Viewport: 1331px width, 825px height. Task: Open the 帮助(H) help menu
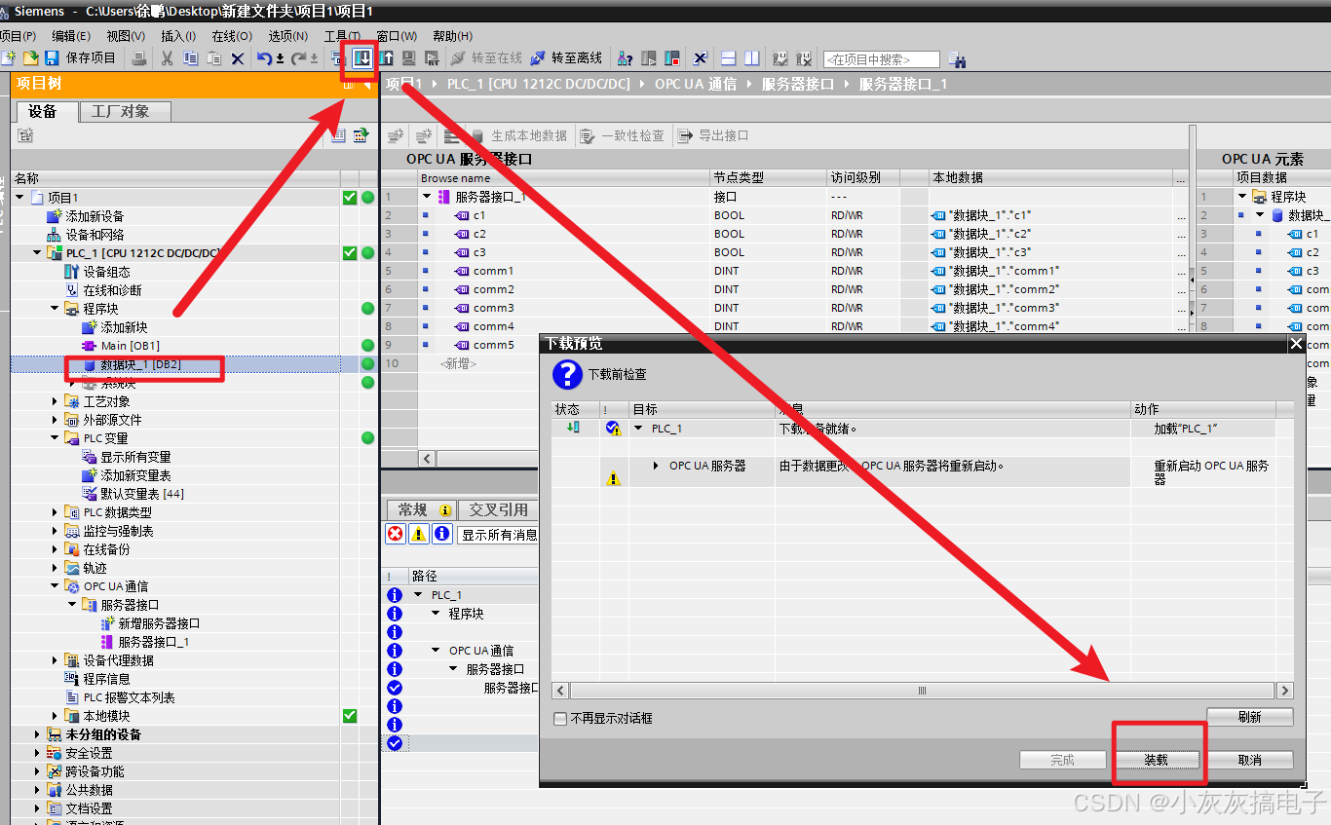452,36
